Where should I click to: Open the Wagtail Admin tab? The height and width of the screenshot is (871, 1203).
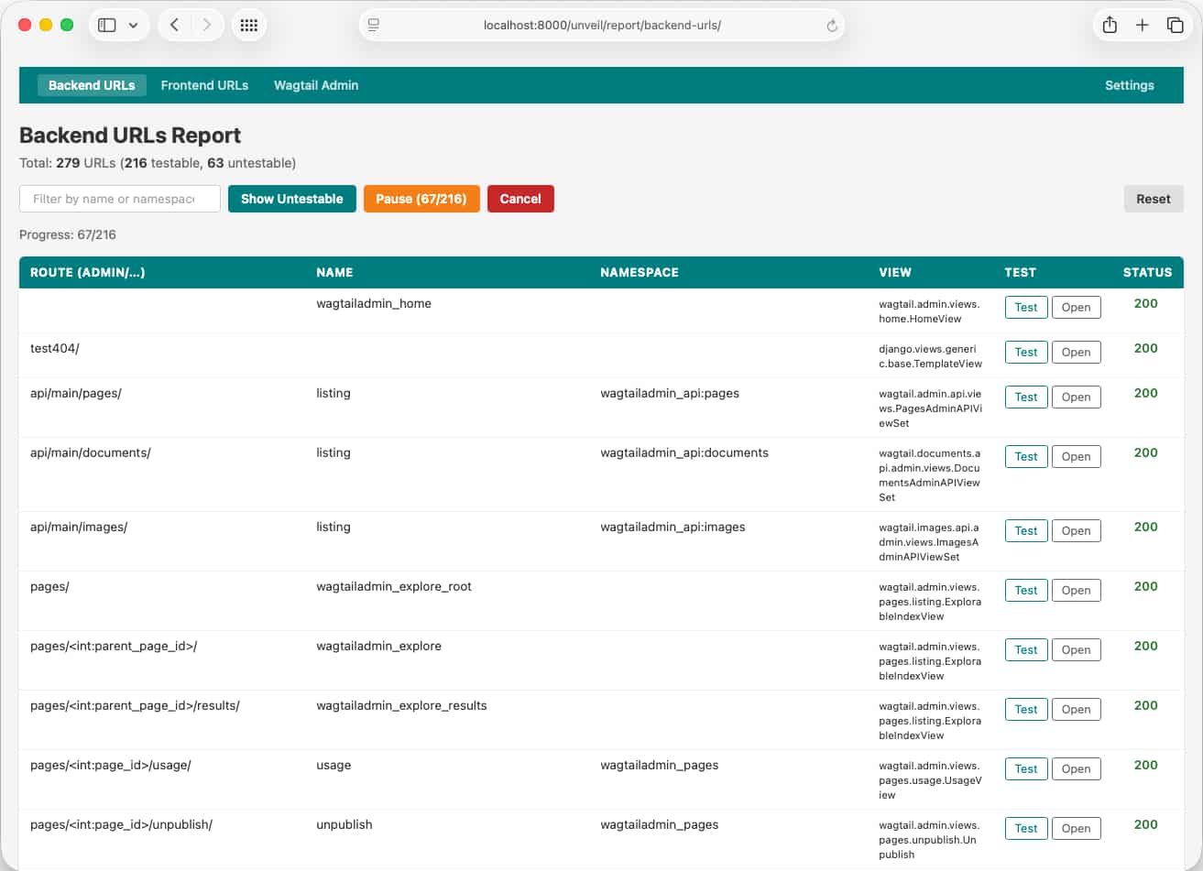tap(316, 85)
